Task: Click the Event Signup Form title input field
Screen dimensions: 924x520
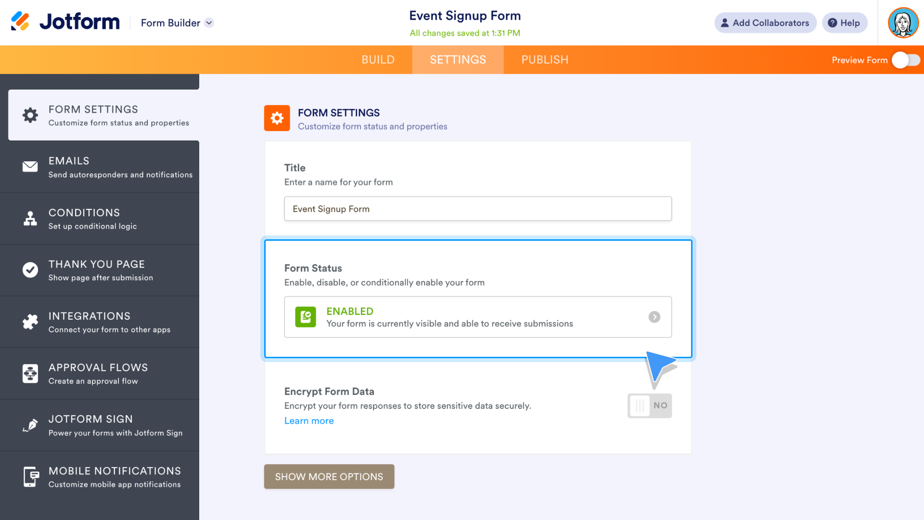Action: [478, 208]
